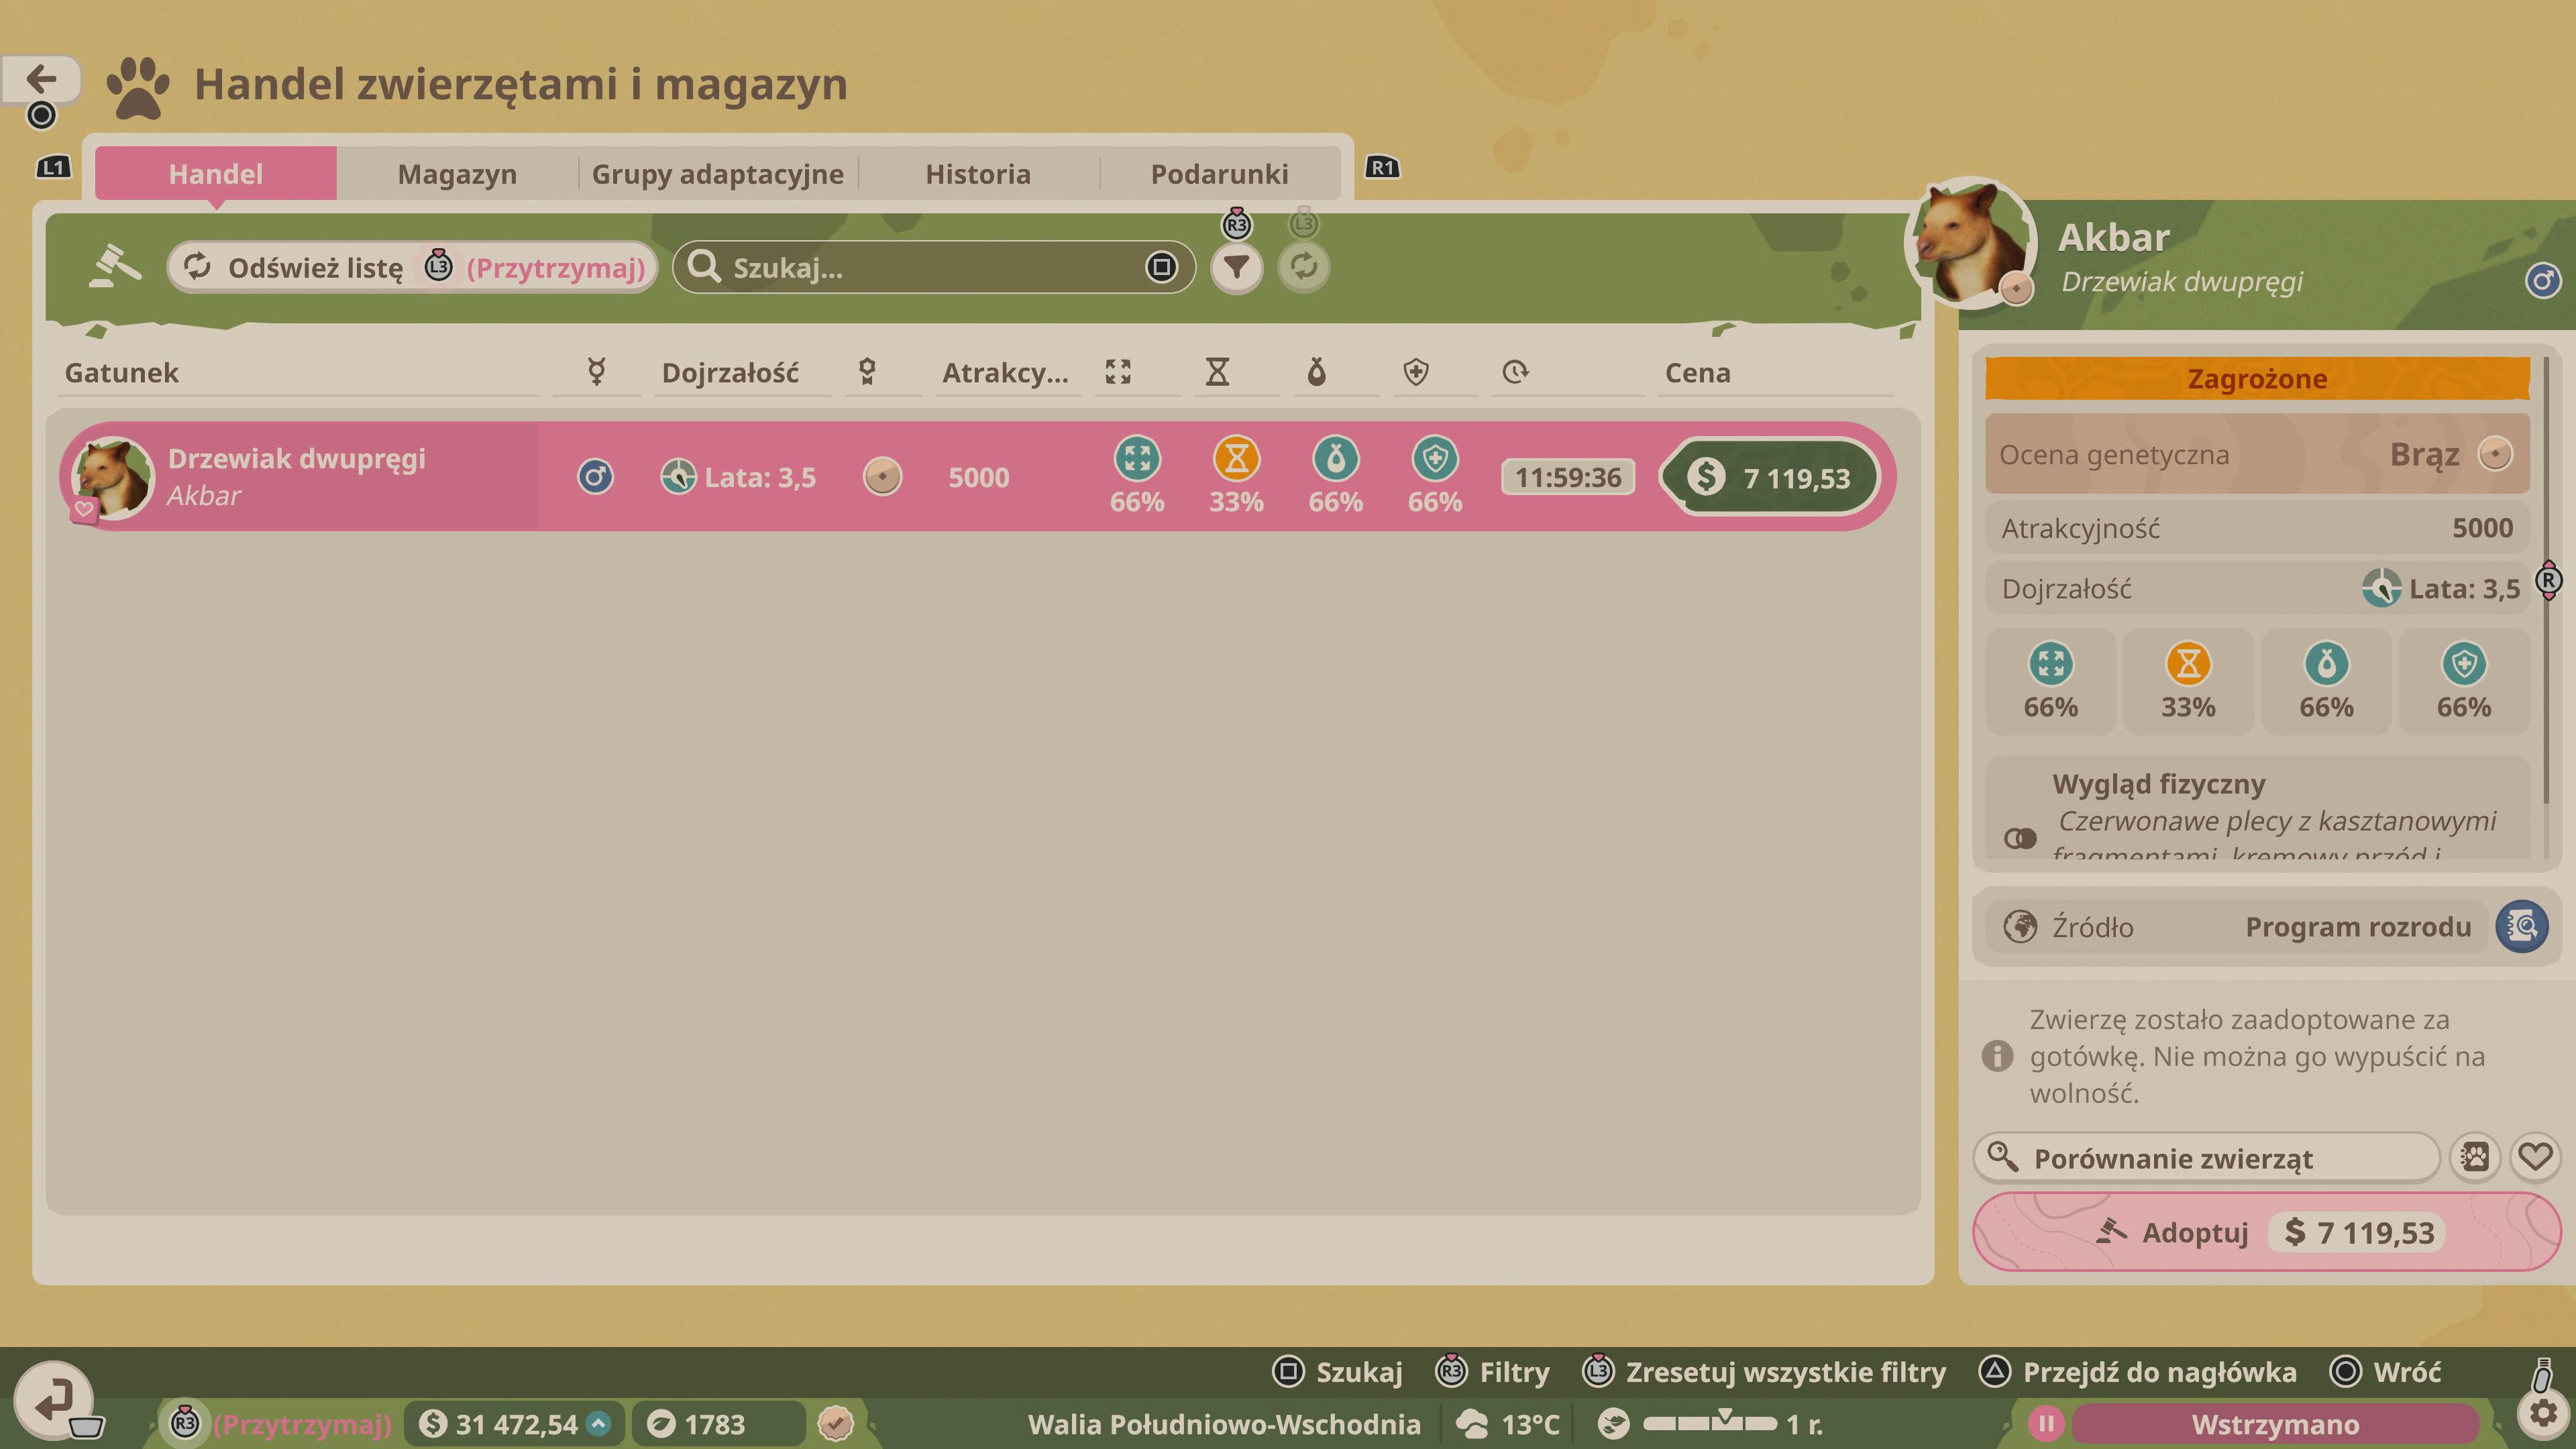2576x1449 pixels.
Task: Switch to the Magazyn tab
Action: pyautogui.click(x=457, y=173)
